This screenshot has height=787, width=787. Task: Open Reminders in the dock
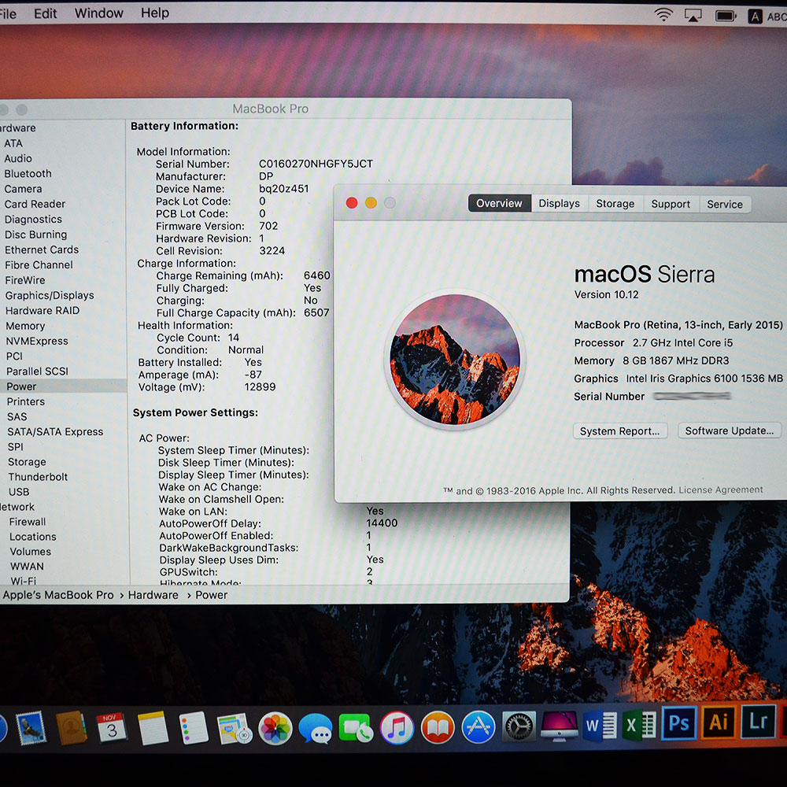click(194, 728)
